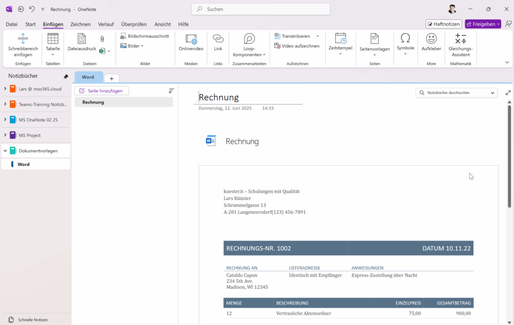This screenshot has height=325, width=514.
Task: Expand the MS OneNote 02 25 notebook
Action: [x=5, y=120]
